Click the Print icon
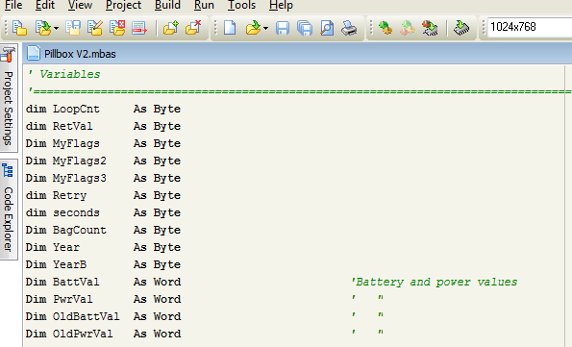The width and height of the screenshot is (572, 347). [x=349, y=28]
